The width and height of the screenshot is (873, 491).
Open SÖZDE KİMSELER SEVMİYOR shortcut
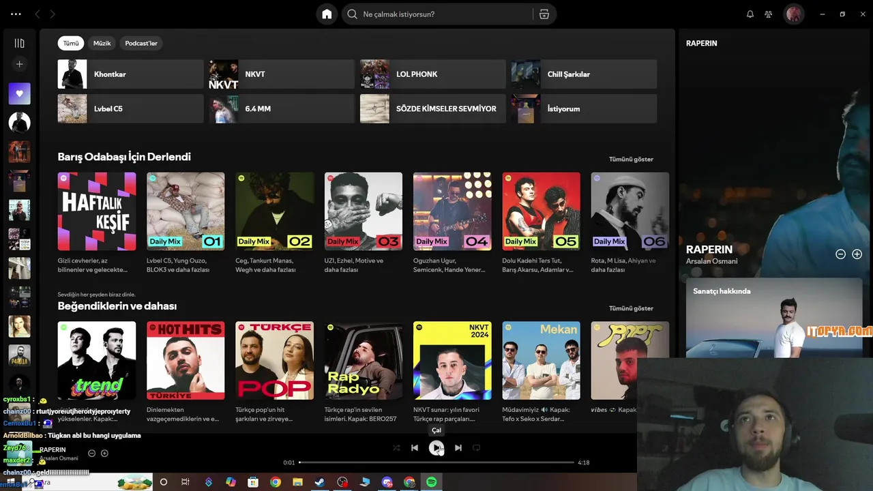tap(433, 108)
